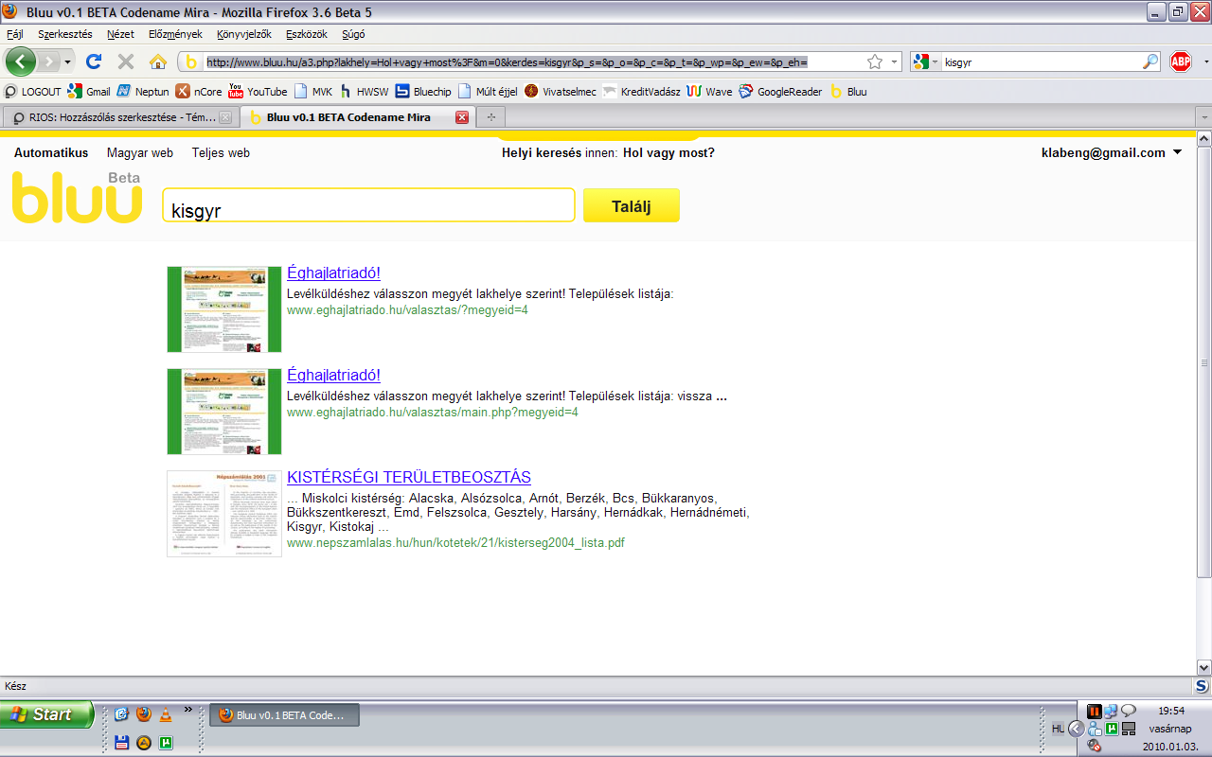Open the search engine chooser dropdown
The height and width of the screenshot is (757, 1212).
[936, 62]
